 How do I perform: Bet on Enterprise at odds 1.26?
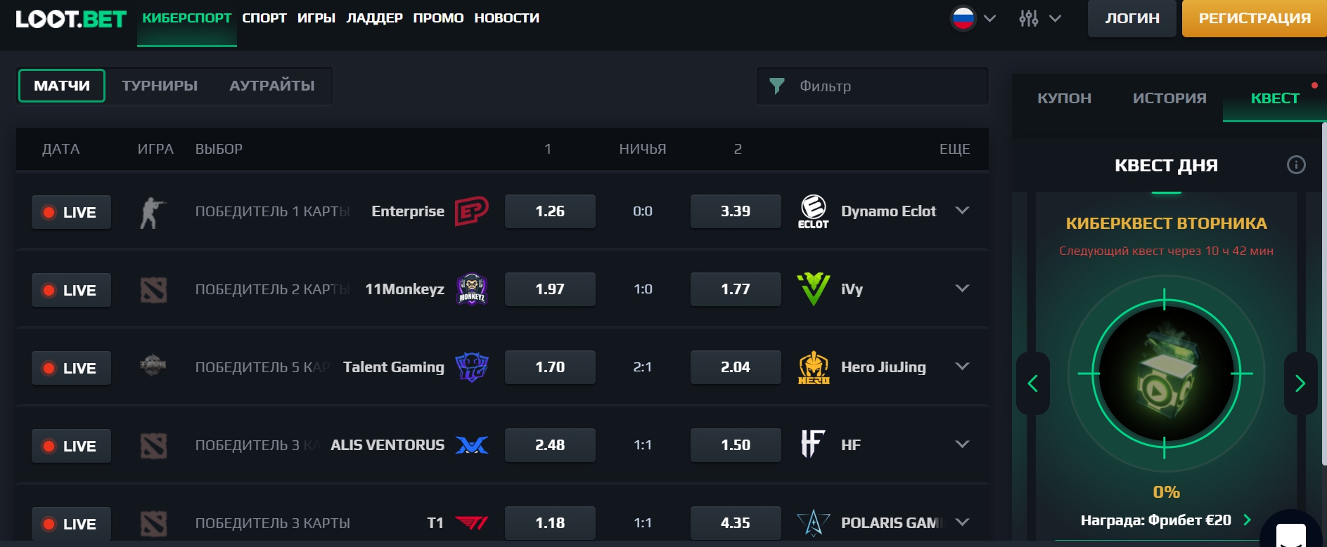[x=550, y=211]
